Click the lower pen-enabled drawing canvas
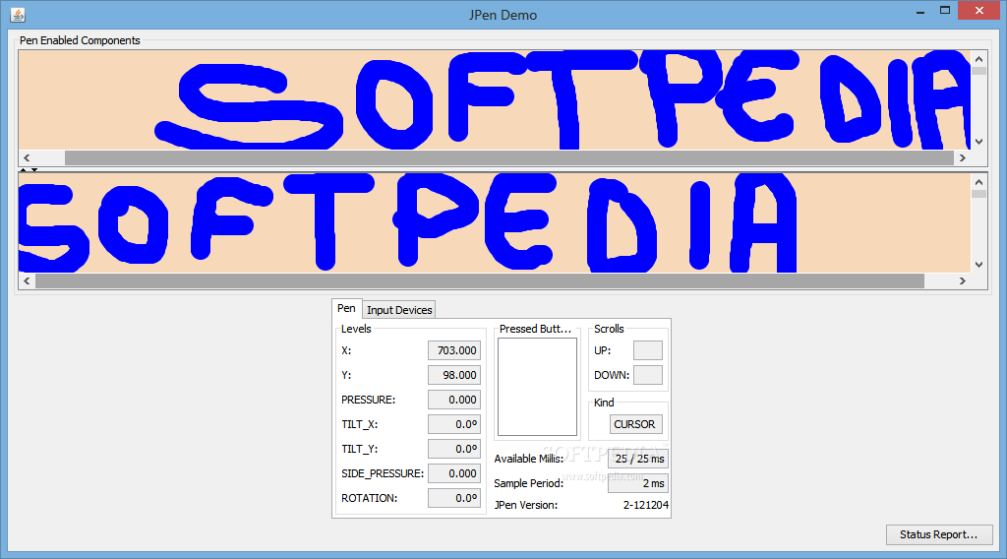Screen dimensions: 1007x559 495,223
